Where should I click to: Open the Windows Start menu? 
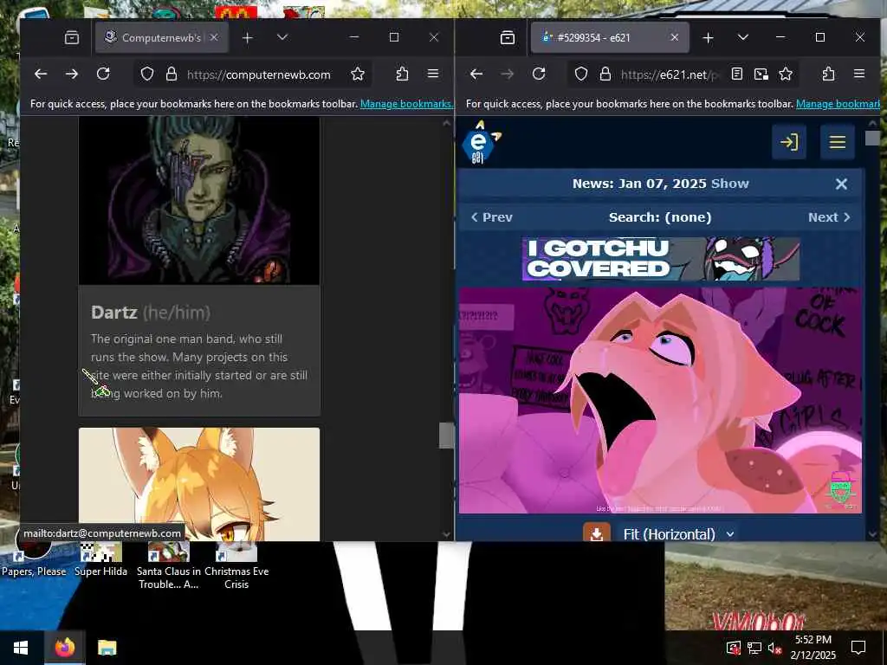pyautogui.click(x=21, y=648)
